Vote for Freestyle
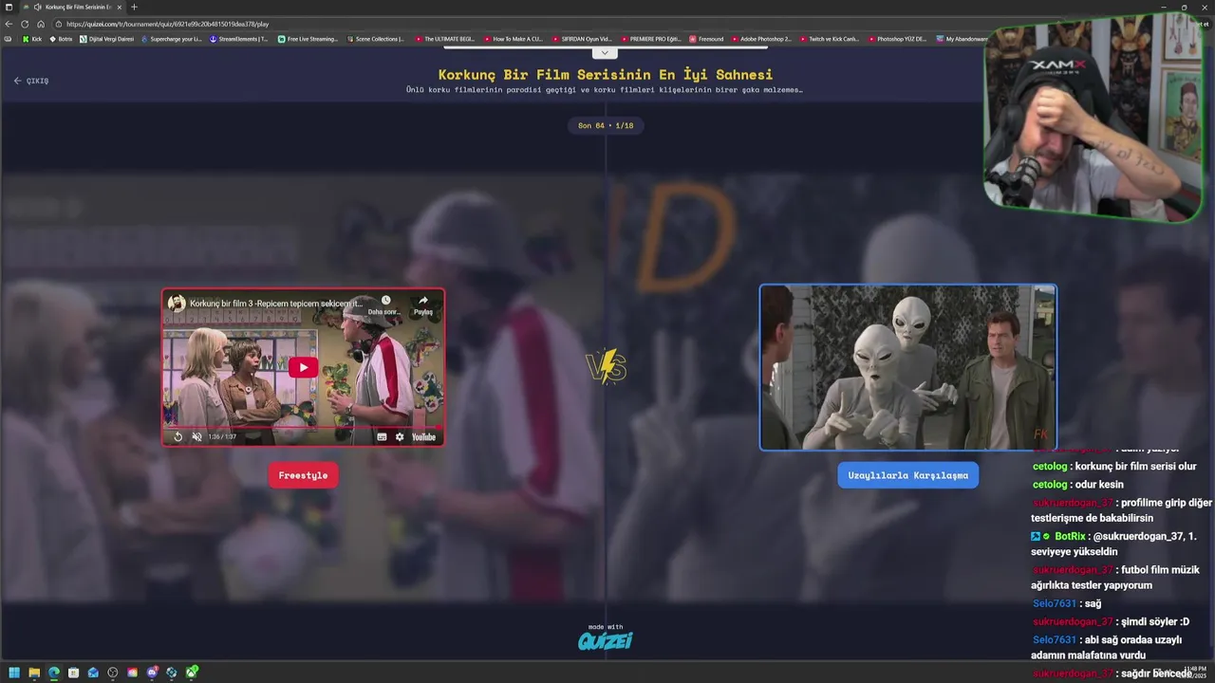 click(x=303, y=475)
